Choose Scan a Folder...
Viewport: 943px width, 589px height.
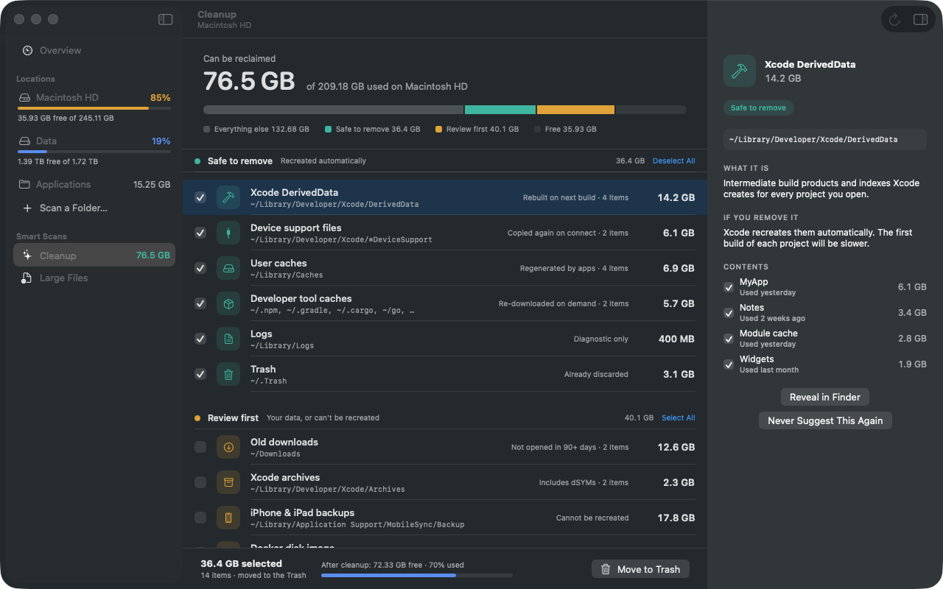(x=94, y=208)
